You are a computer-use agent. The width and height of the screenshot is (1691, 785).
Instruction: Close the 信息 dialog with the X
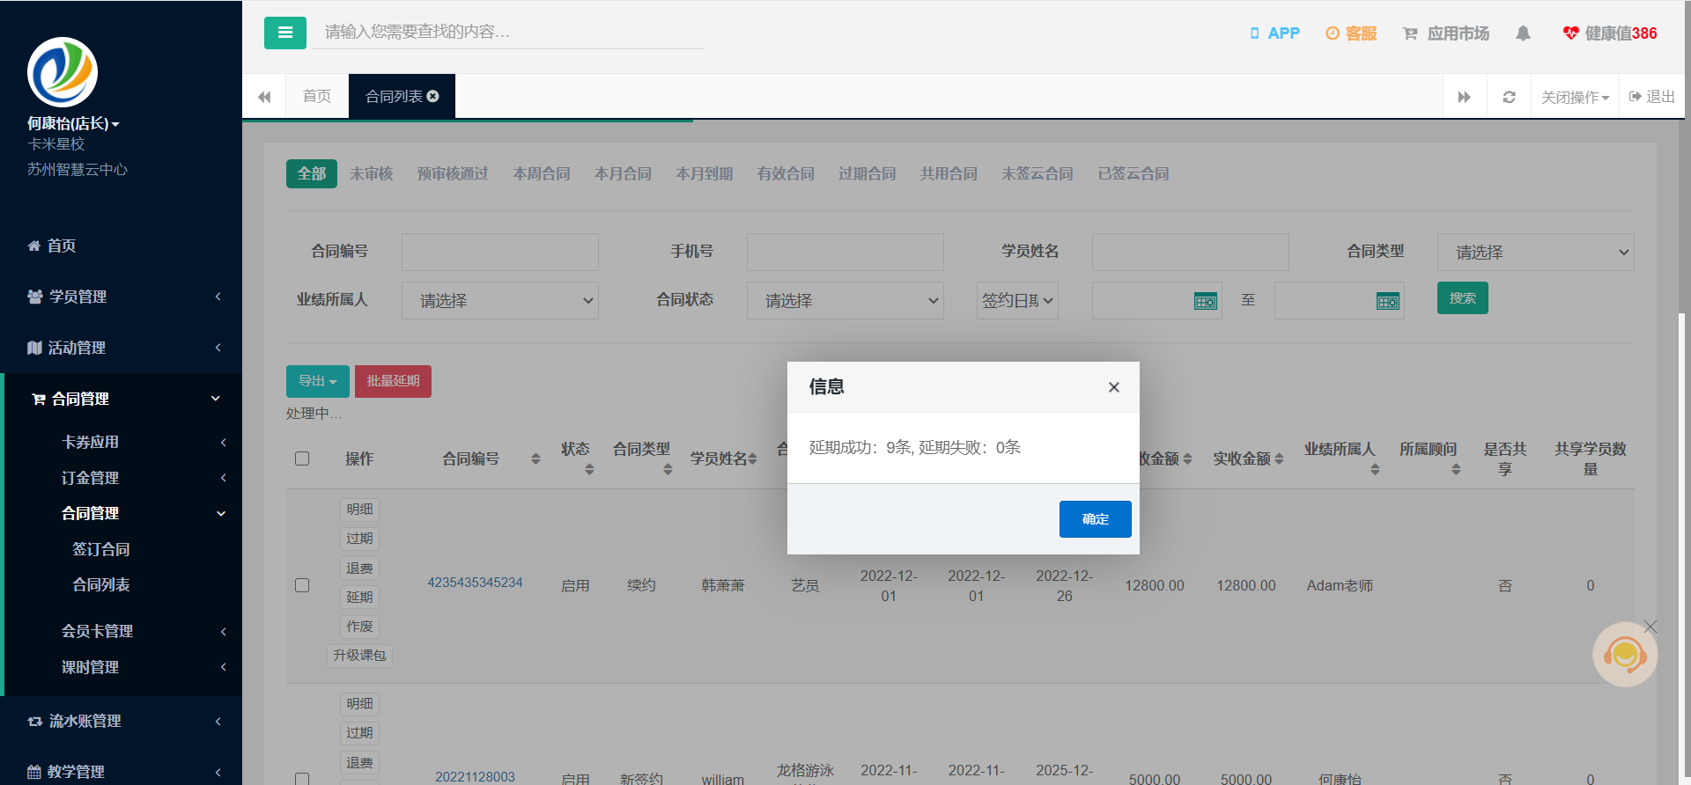1114,387
